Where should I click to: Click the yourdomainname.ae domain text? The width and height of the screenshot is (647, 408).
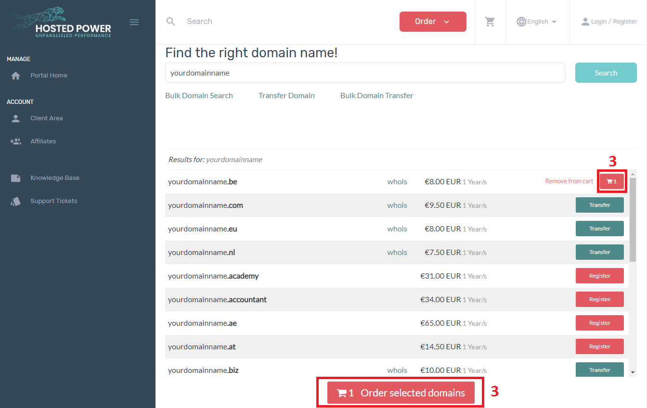tap(202, 323)
